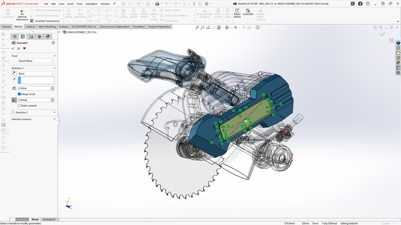Click the Assembly Transparency button
The image size is (401, 225).
point(45,21)
